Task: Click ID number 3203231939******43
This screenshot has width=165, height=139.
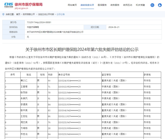Action: 70,104
